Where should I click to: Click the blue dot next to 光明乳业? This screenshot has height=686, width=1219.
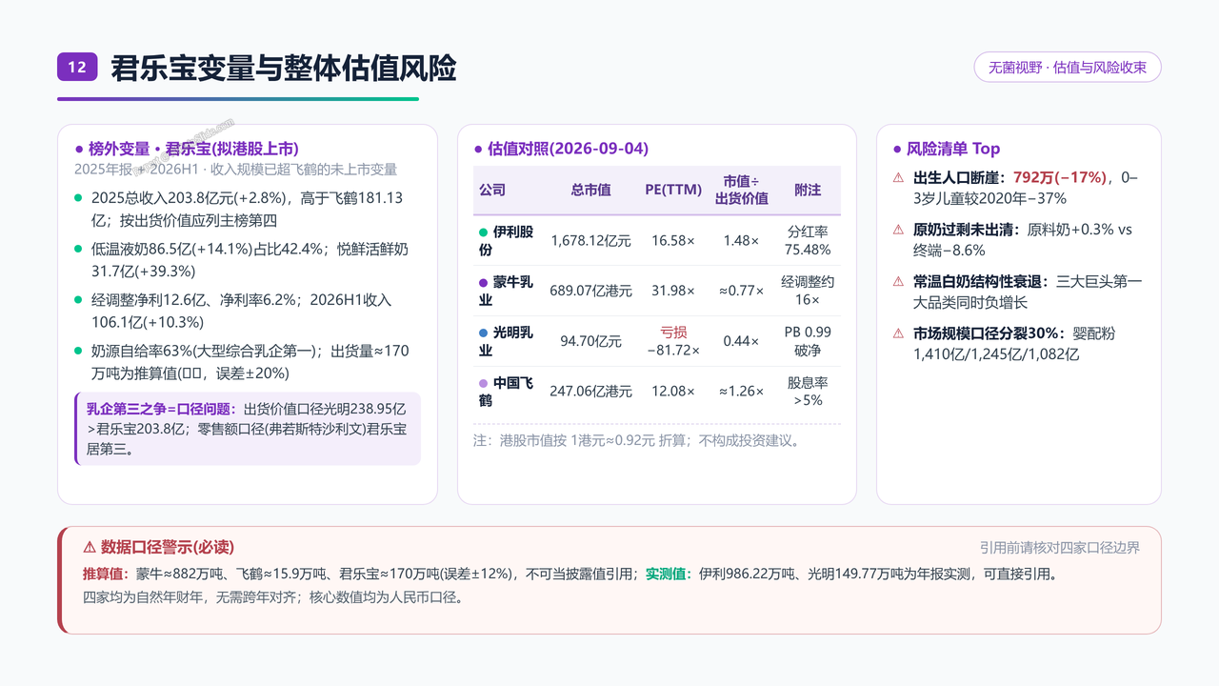[x=483, y=333]
